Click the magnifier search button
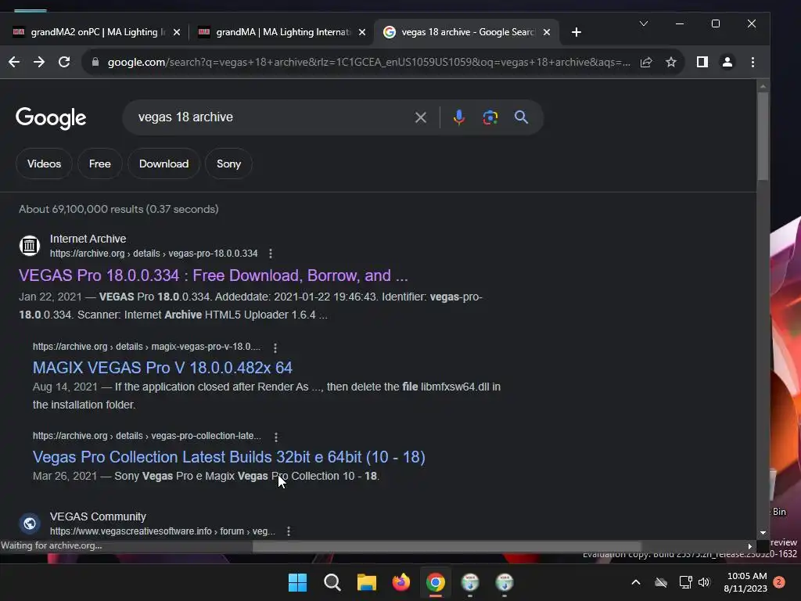This screenshot has width=801, height=601. pyautogui.click(x=521, y=117)
